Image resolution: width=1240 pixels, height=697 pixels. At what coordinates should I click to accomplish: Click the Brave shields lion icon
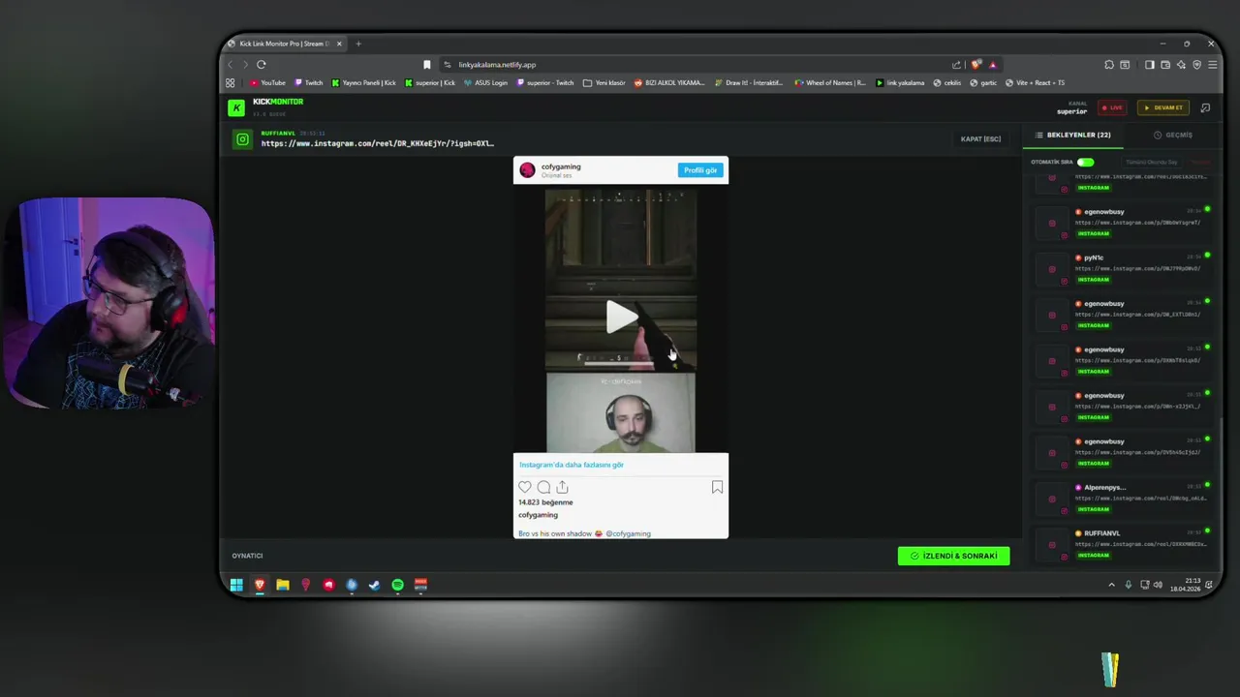tap(976, 65)
